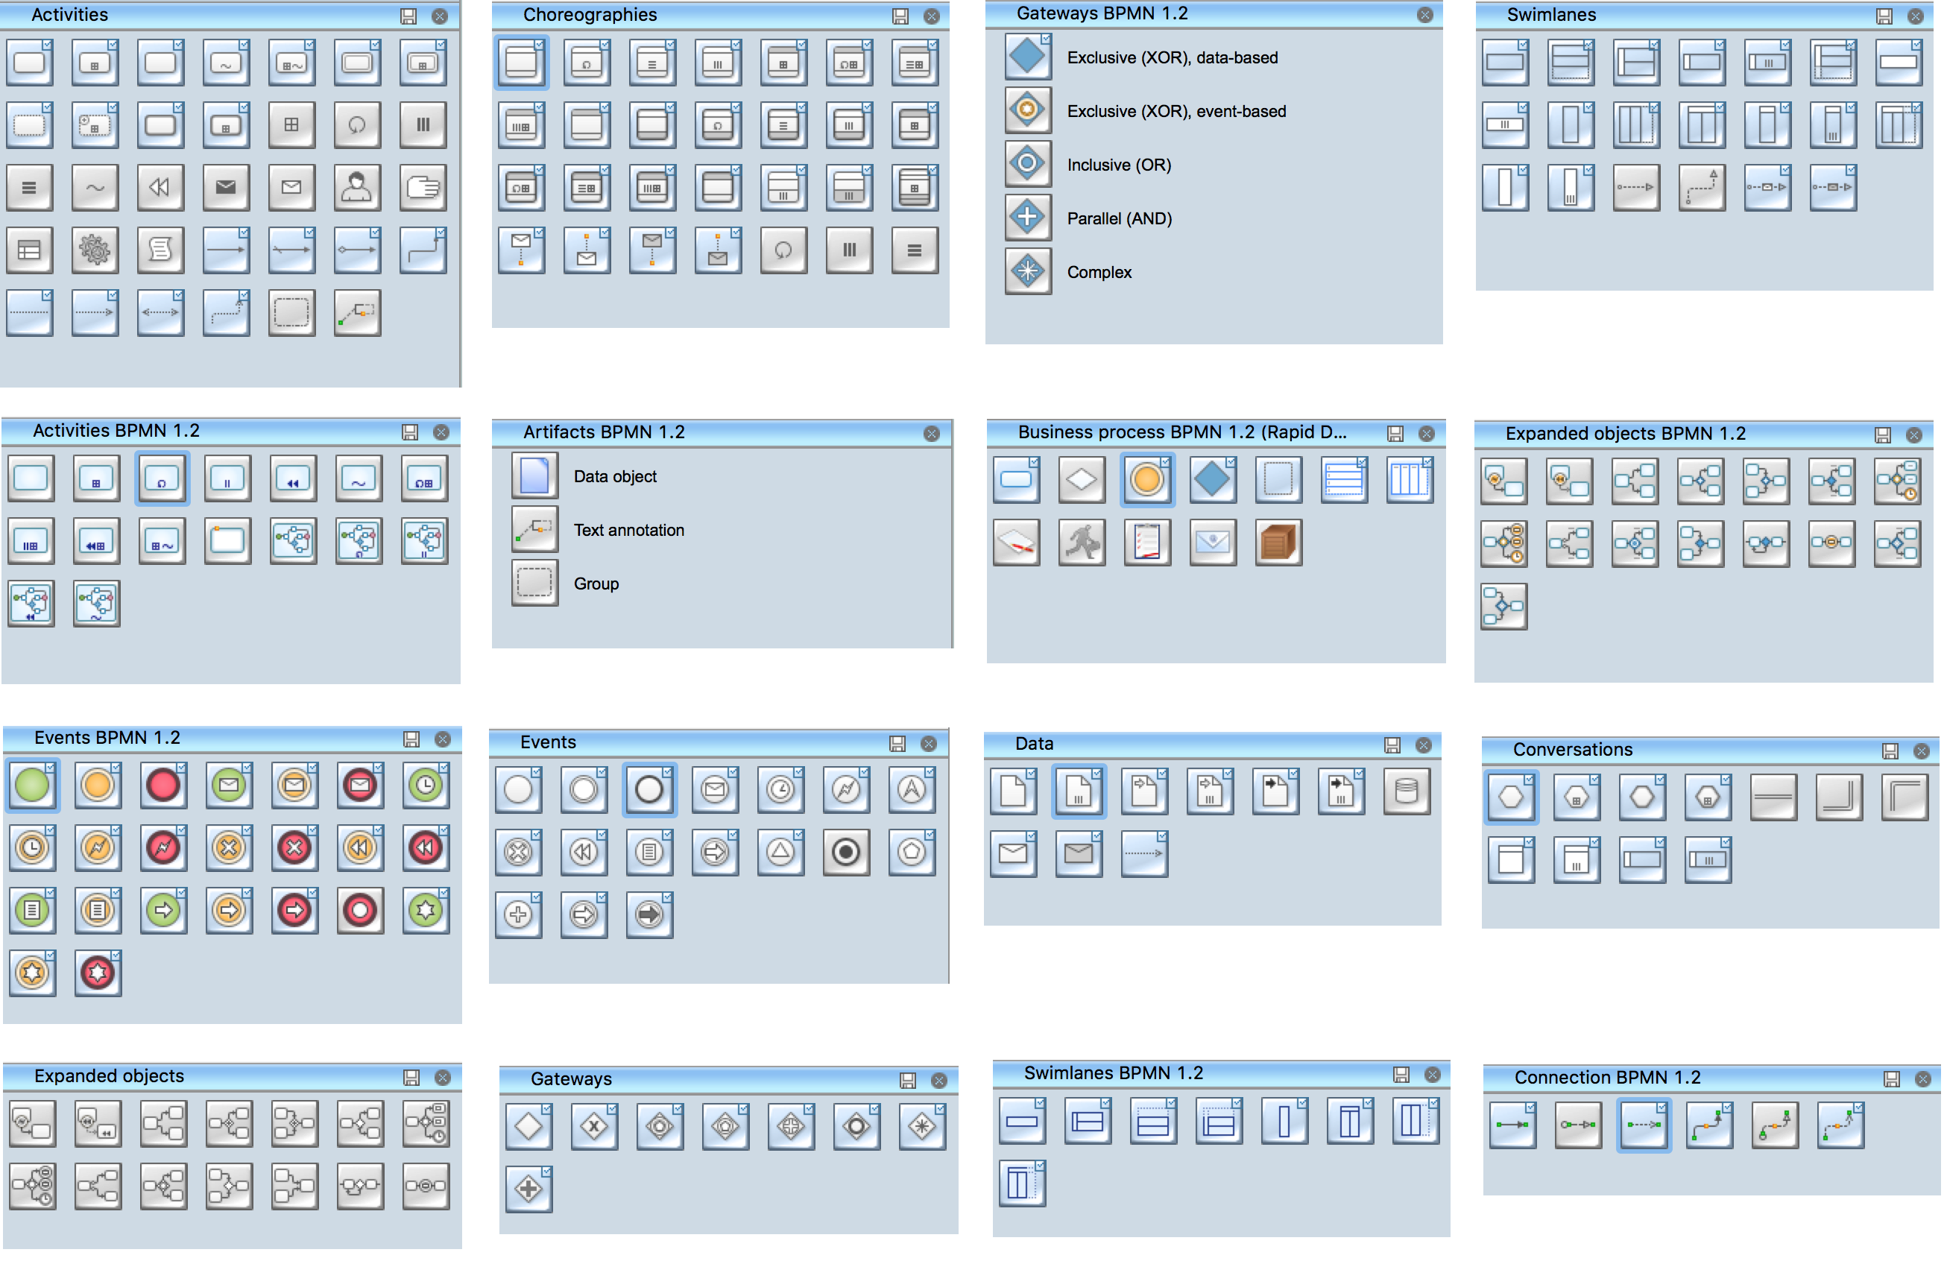This screenshot has width=1947, height=1264.
Task: Select the Inclusive OR gateway icon
Action: (1027, 163)
